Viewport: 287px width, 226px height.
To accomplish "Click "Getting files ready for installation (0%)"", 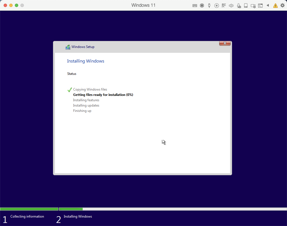I will (103, 95).
